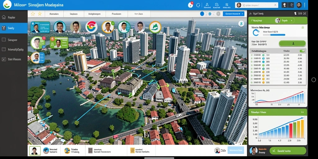Click the colorful rainbow circle icon

point(92,27)
